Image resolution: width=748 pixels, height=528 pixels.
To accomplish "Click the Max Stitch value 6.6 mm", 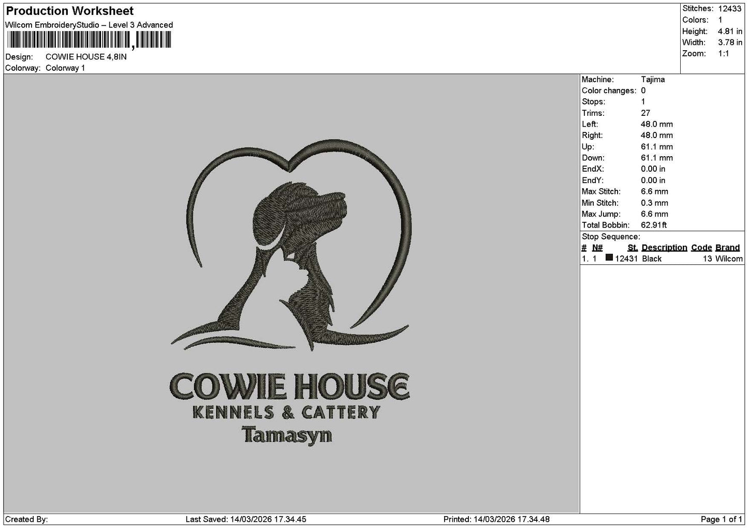I will (x=654, y=192).
